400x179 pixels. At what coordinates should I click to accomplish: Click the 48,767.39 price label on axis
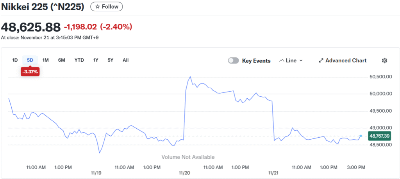(380, 136)
